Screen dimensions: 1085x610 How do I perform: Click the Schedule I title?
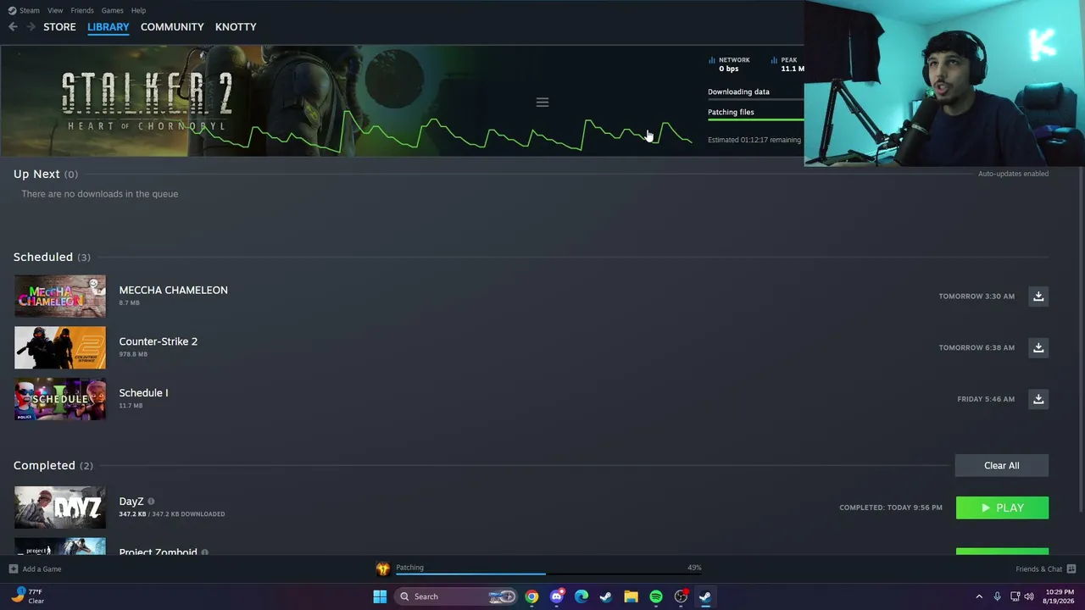coord(143,393)
